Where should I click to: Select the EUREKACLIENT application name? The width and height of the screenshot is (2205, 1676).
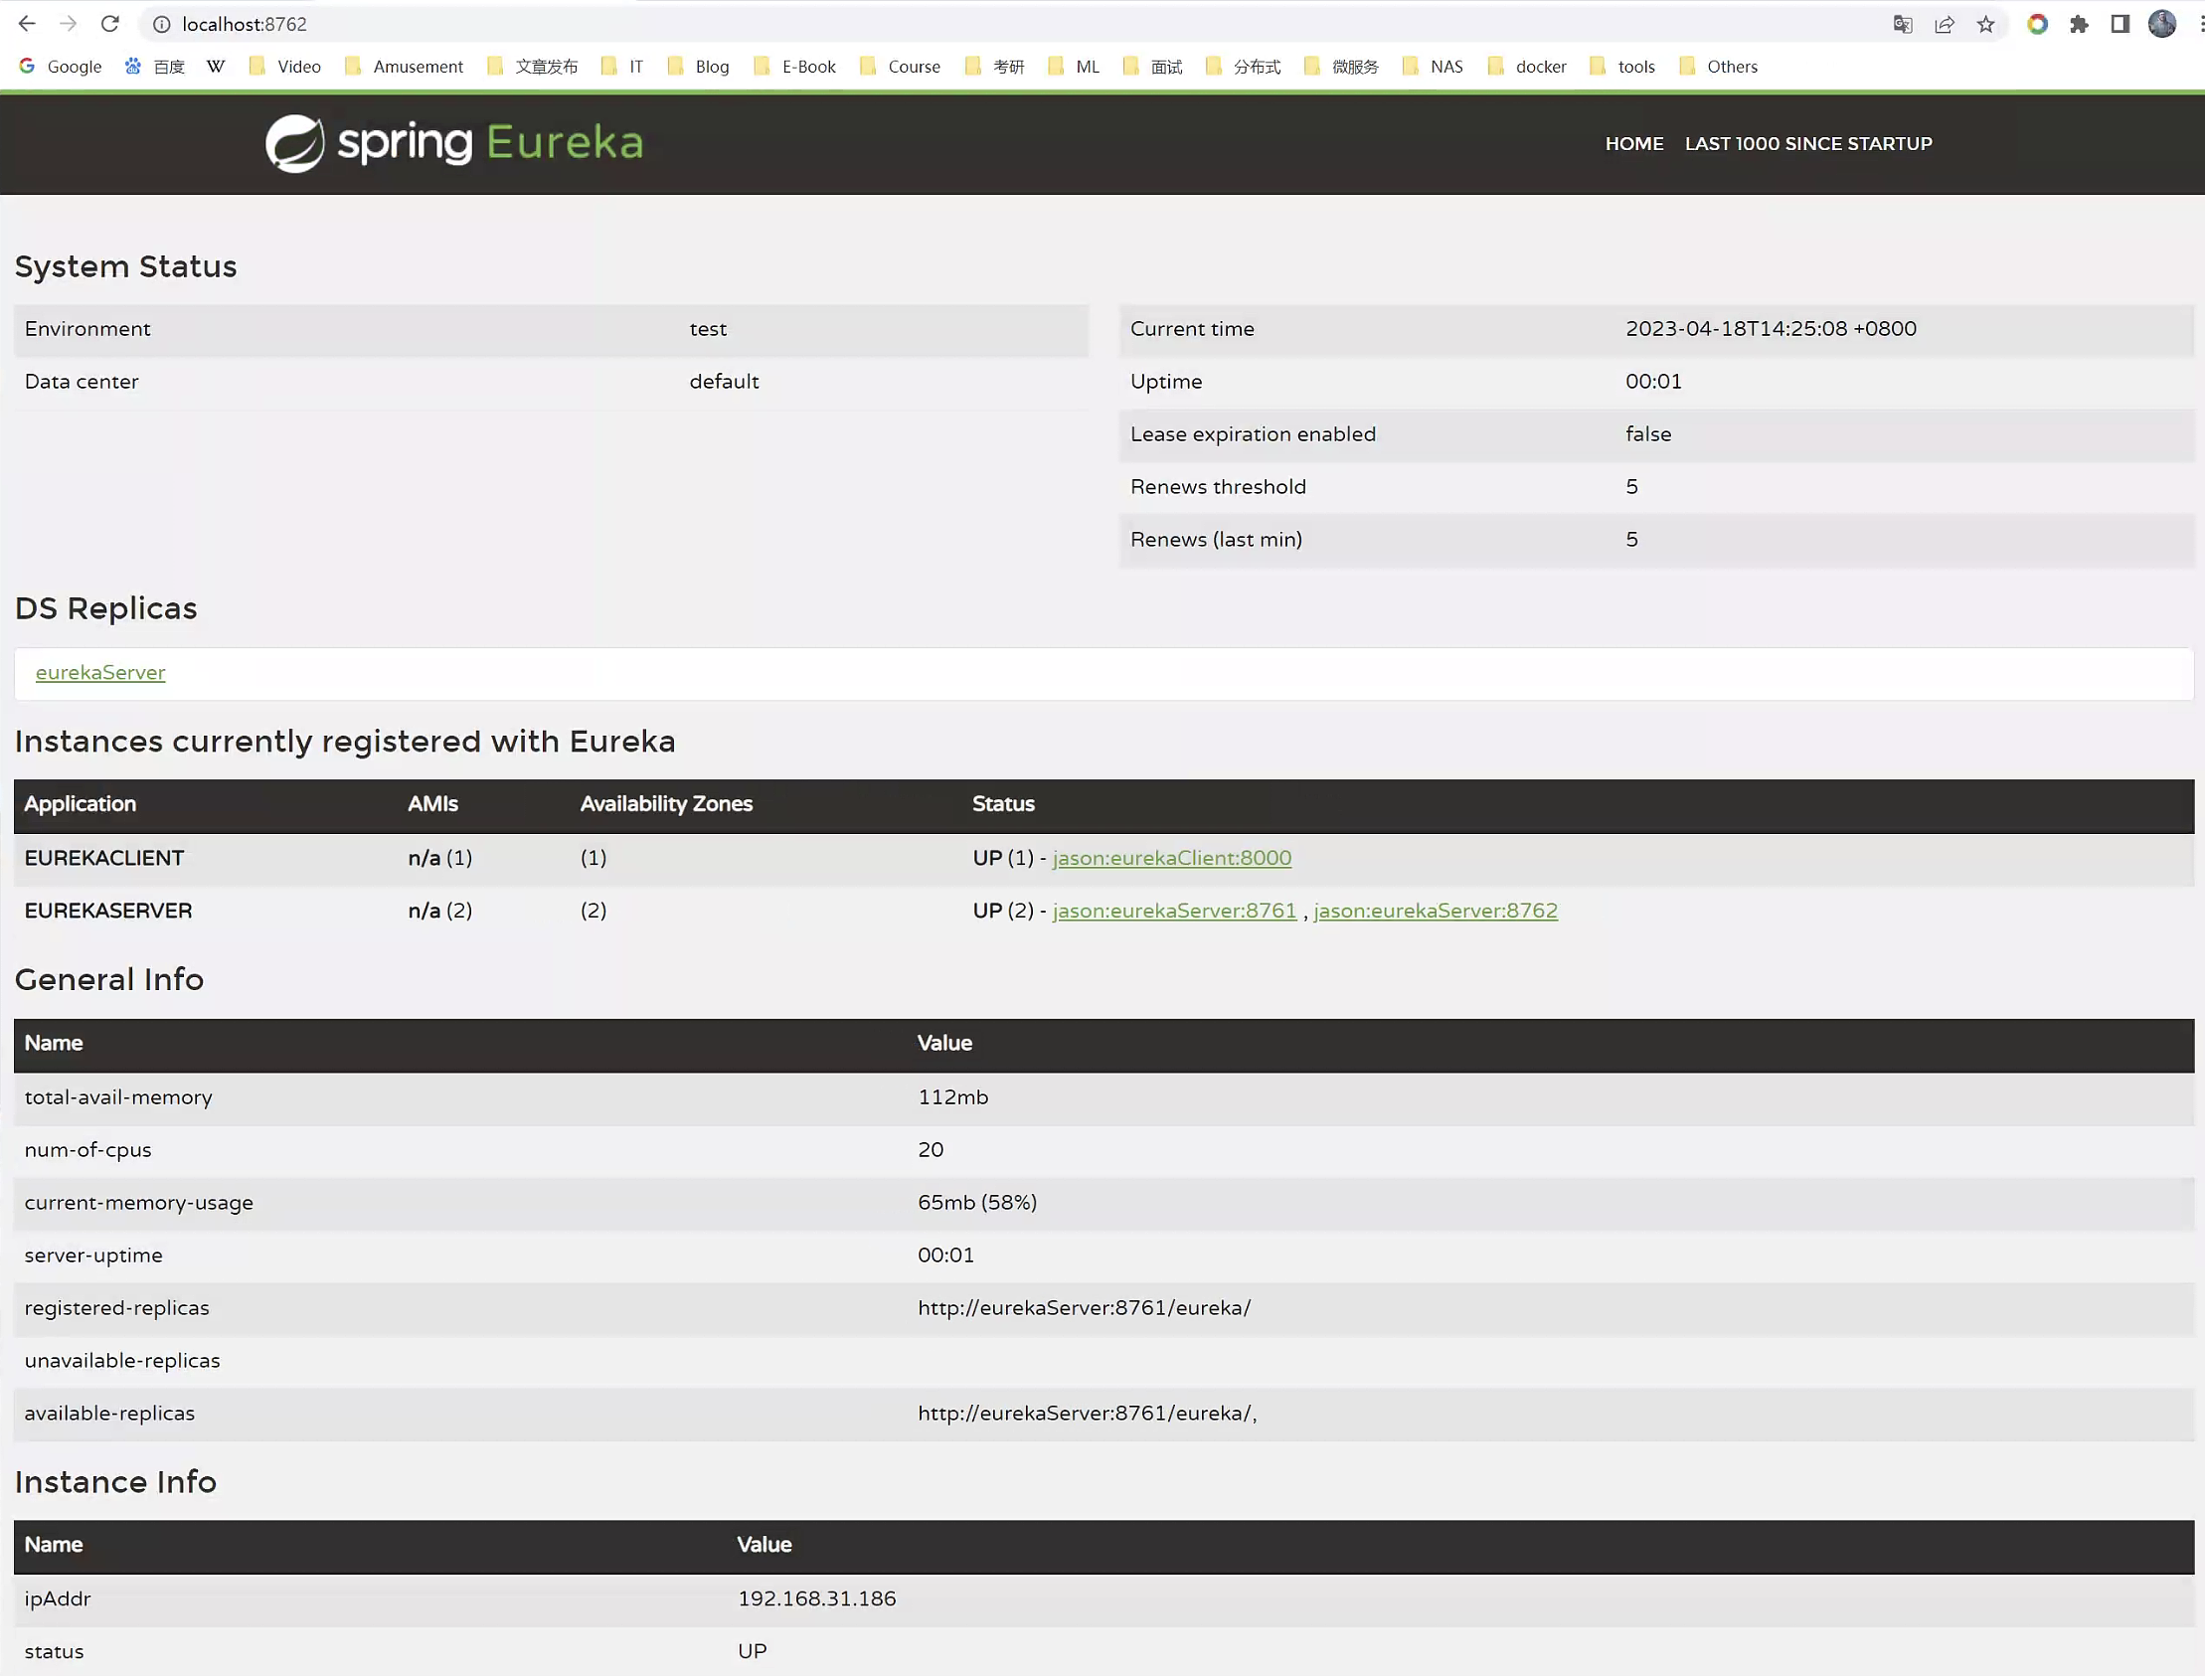(x=103, y=858)
